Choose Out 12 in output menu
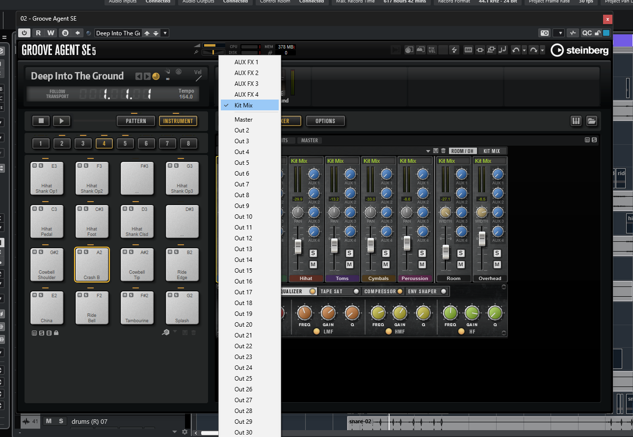Viewport: 633px width, 437px height. pyautogui.click(x=250, y=238)
